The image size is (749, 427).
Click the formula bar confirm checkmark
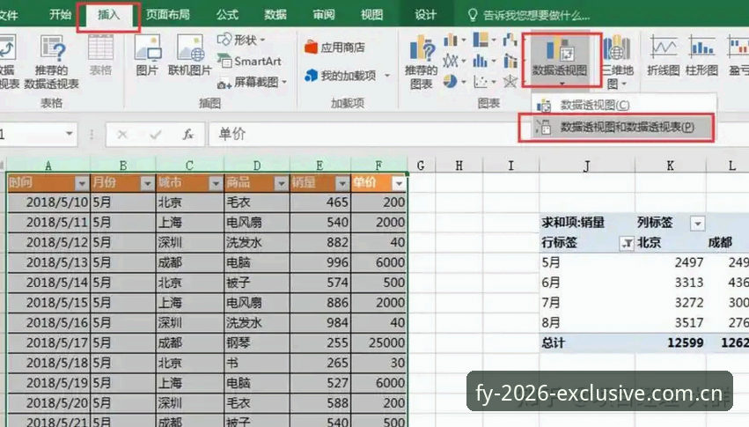[x=155, y=135]
